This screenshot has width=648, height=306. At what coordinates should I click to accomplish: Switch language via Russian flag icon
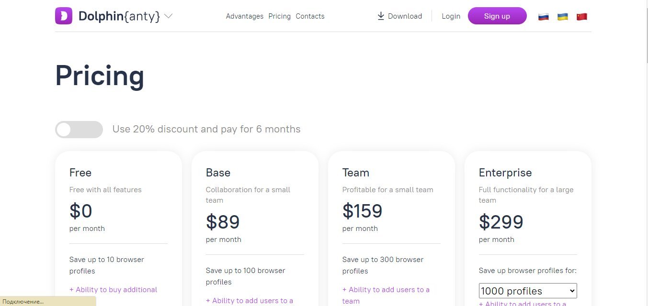(x=543, y=16)
